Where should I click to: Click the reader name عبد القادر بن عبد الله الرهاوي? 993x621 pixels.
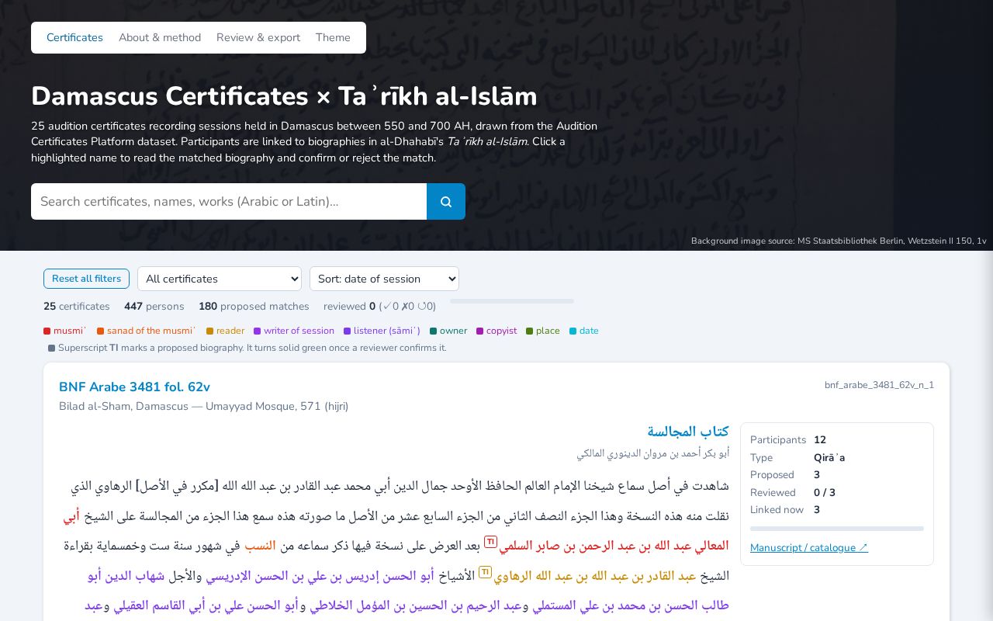click(x=595, y=576)
